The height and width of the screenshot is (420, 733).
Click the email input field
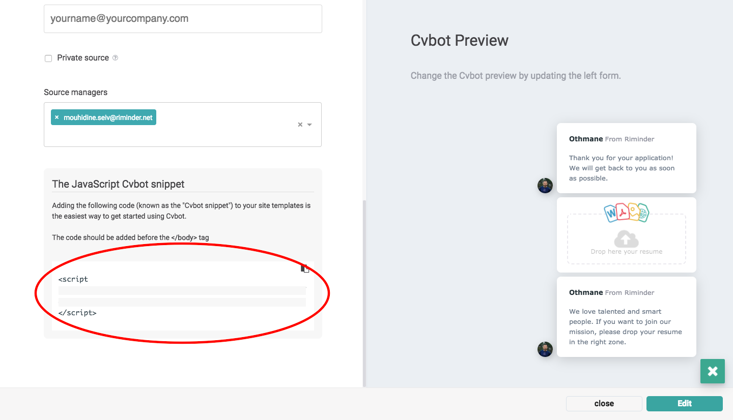click(x=183, y=19)
